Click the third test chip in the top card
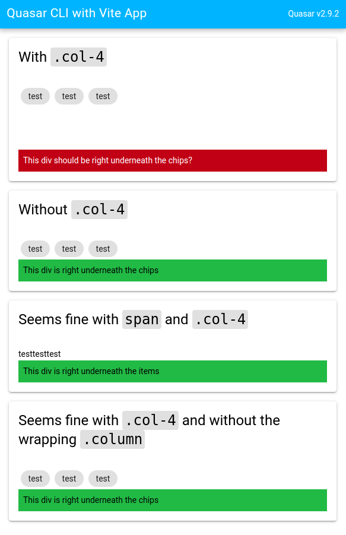The width and height of the screenshot is (346, 535). pyautogui.click(x=103, y=96)
